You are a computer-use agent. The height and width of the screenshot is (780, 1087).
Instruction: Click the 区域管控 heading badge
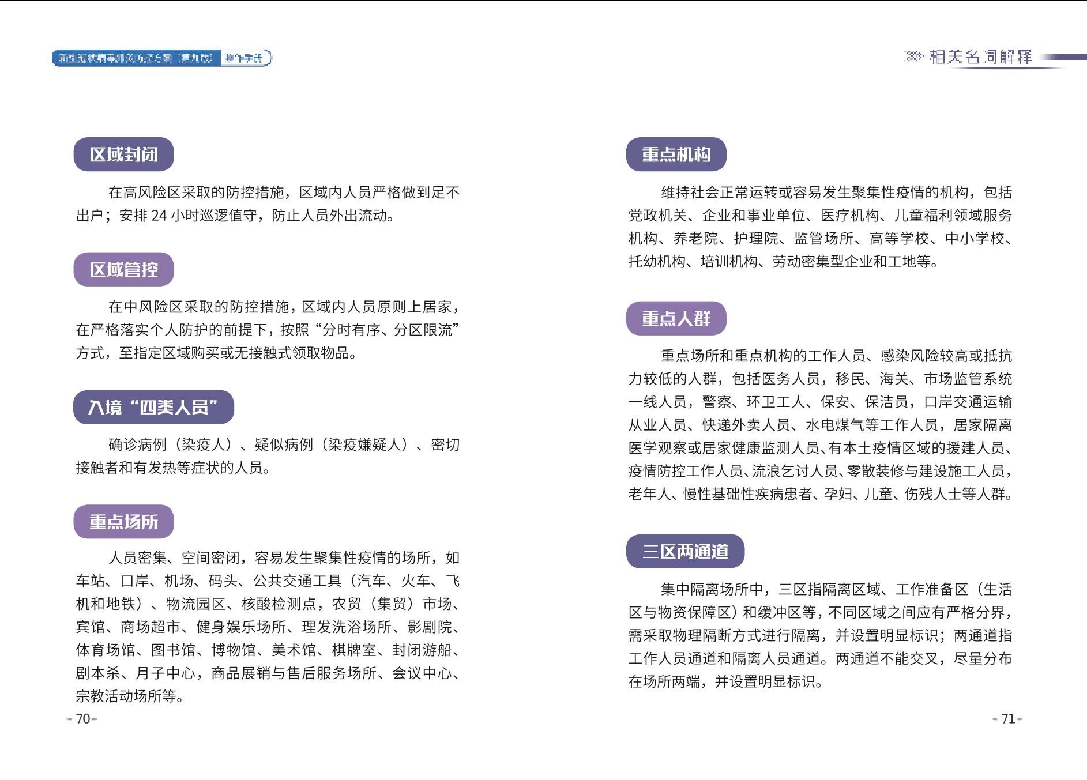123,269
